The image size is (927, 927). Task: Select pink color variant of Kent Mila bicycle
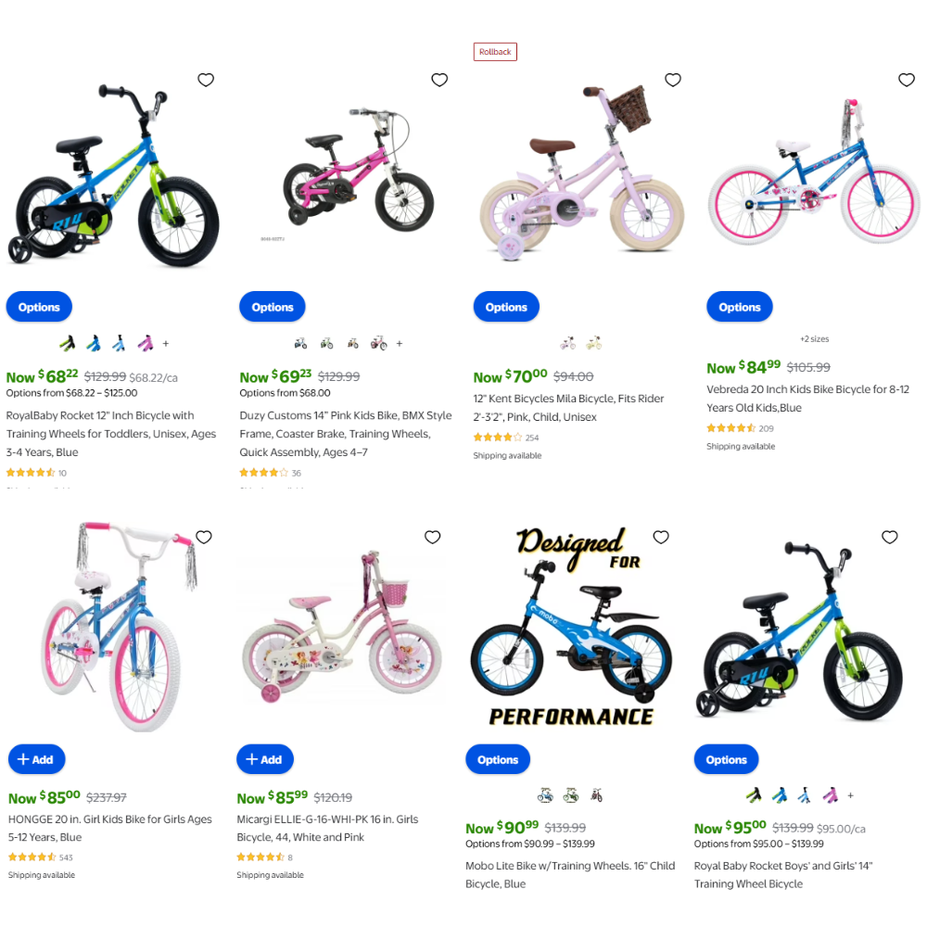(568, 343)
